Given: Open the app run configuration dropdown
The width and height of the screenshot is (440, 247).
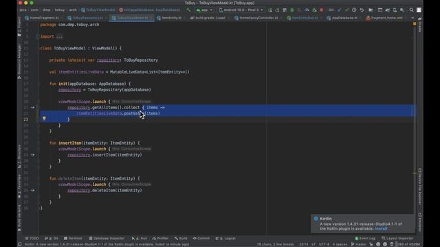Looking at the screenshot, I should [204, 10].
